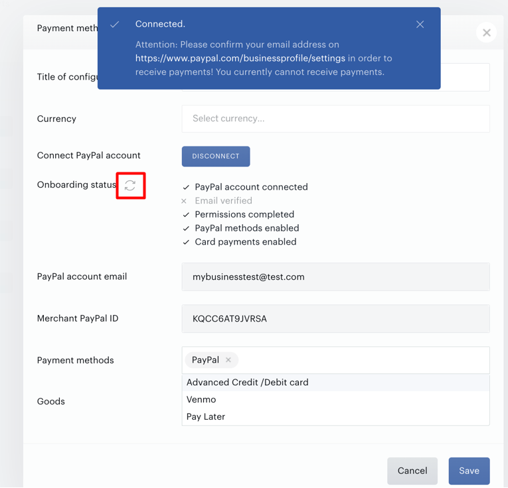Click the 'Email verified' status text
The width and height of the screenshot is (508, 488).
tap(224, 201)
